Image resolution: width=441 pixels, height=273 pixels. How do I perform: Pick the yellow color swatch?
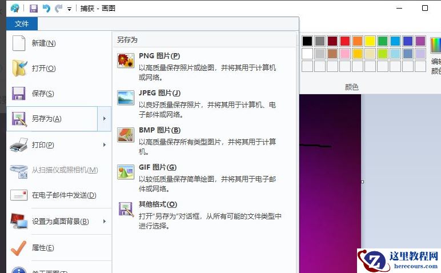pos(370,41)
